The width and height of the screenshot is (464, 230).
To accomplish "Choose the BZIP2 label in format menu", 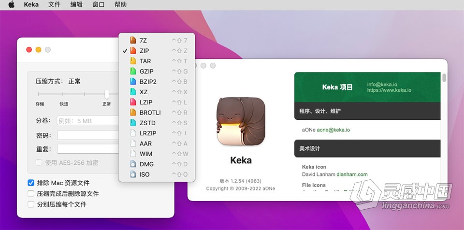I will tap(148, 82).
